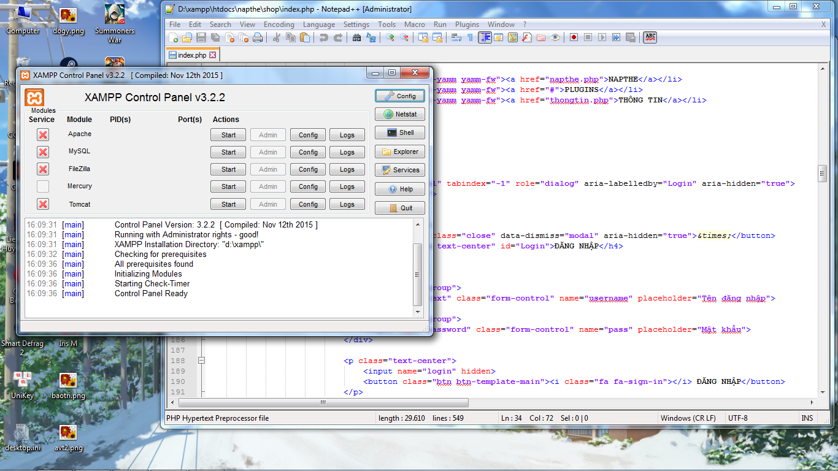Click the Netstat button in XAMPP
This screenshot has width=838, height=471.
coord(399,114)
